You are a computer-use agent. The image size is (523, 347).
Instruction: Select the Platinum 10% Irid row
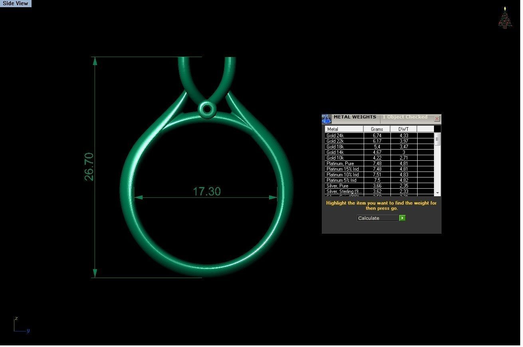[x=379, y=175]
